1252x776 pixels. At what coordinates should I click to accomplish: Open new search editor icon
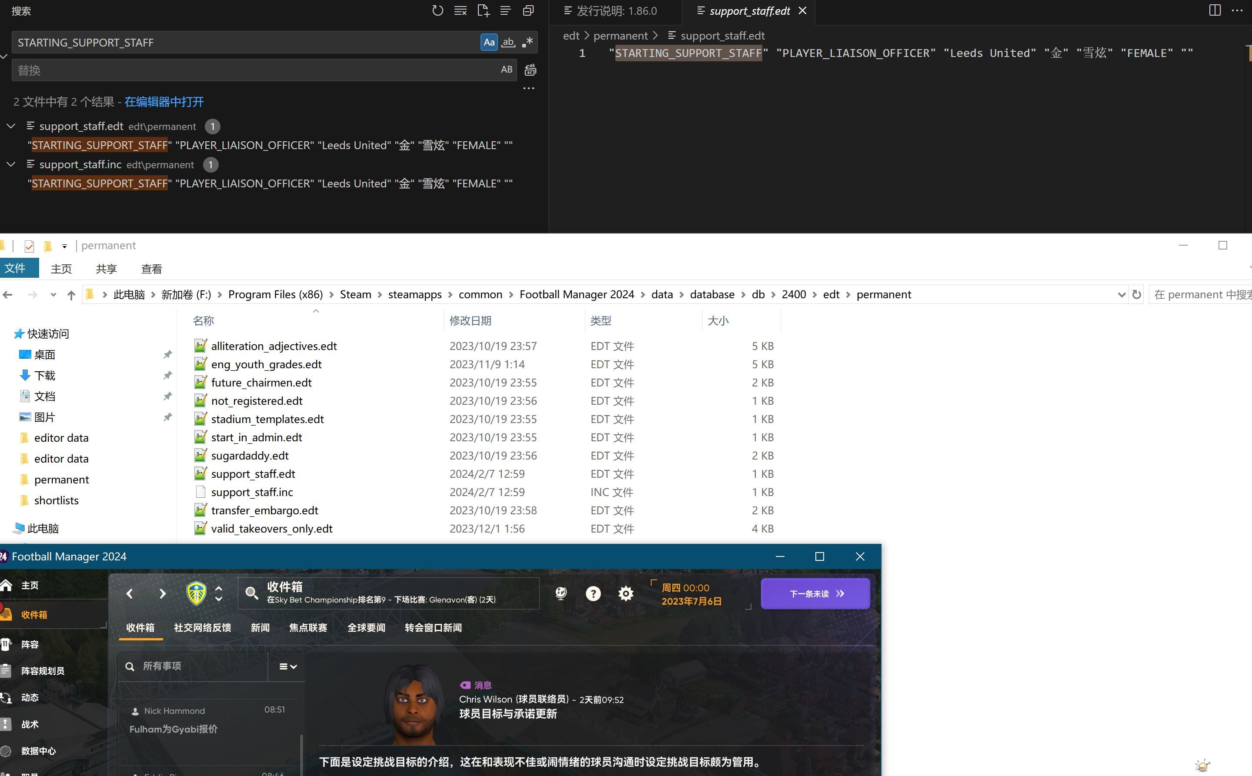tap(483, 11)
